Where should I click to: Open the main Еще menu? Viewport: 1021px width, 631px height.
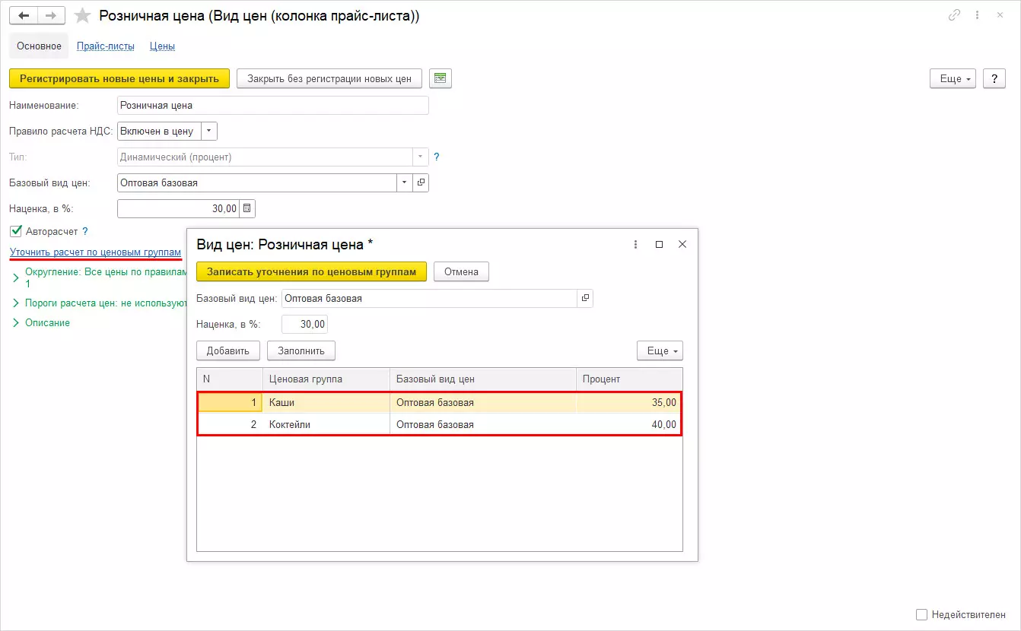click(953, 78)
